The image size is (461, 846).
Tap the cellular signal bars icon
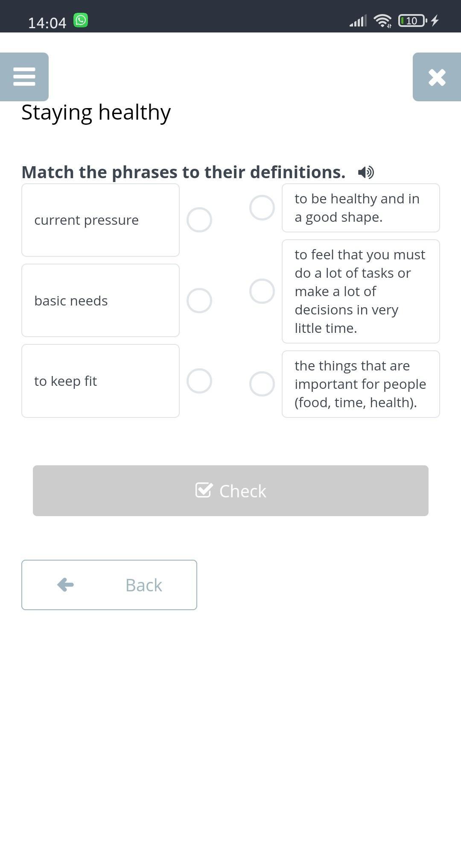tap(358, 21)
